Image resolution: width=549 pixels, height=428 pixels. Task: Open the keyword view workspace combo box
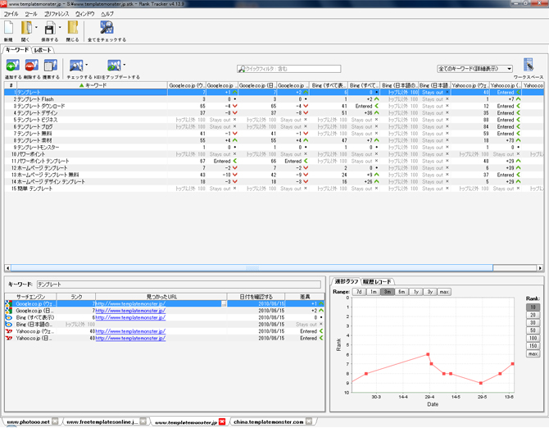coord(474,69)
